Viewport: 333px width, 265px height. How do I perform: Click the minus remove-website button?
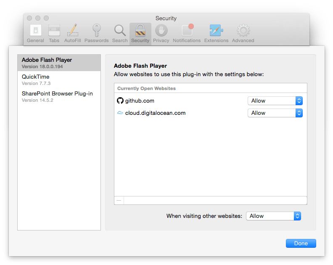click(x=119, y=201)
